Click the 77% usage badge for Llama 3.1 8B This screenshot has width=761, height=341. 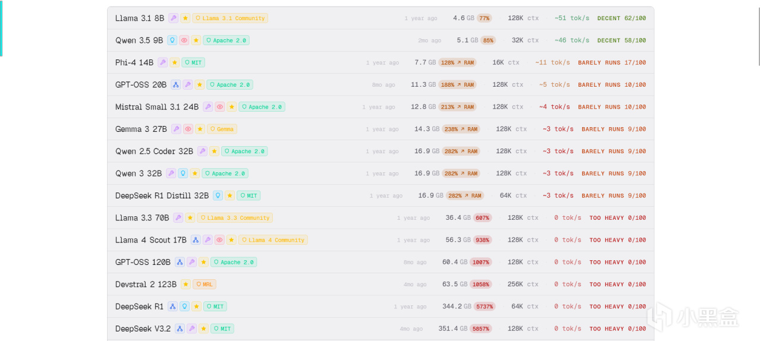[x=485, y=18]
